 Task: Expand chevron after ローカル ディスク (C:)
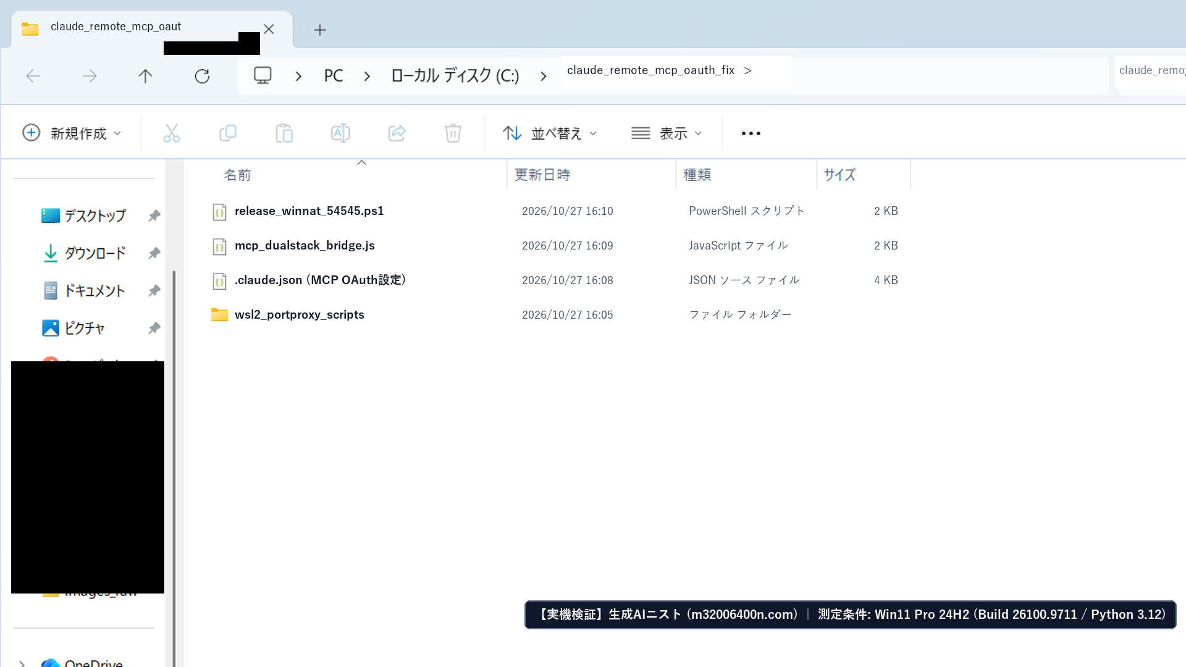(x=543, y=76)
